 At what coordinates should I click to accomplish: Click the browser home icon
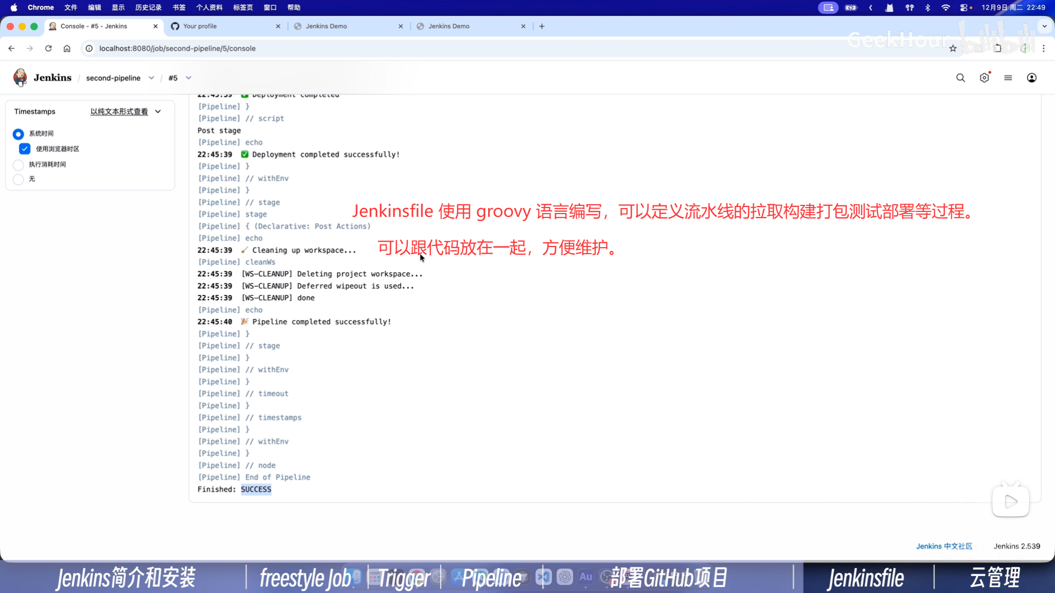[67, 48]
